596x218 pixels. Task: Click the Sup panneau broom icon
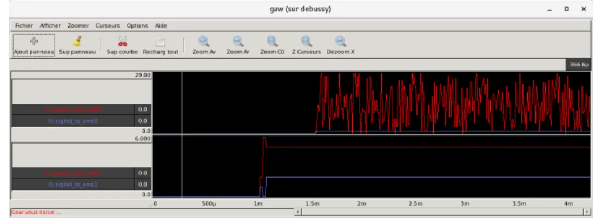pyautogui.click(x=77, y=41)
